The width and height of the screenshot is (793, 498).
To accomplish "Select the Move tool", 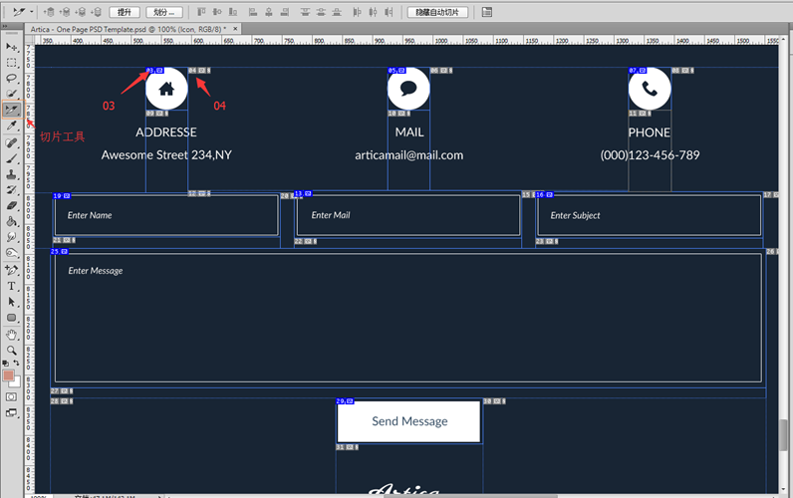I will tap(12, 47).
